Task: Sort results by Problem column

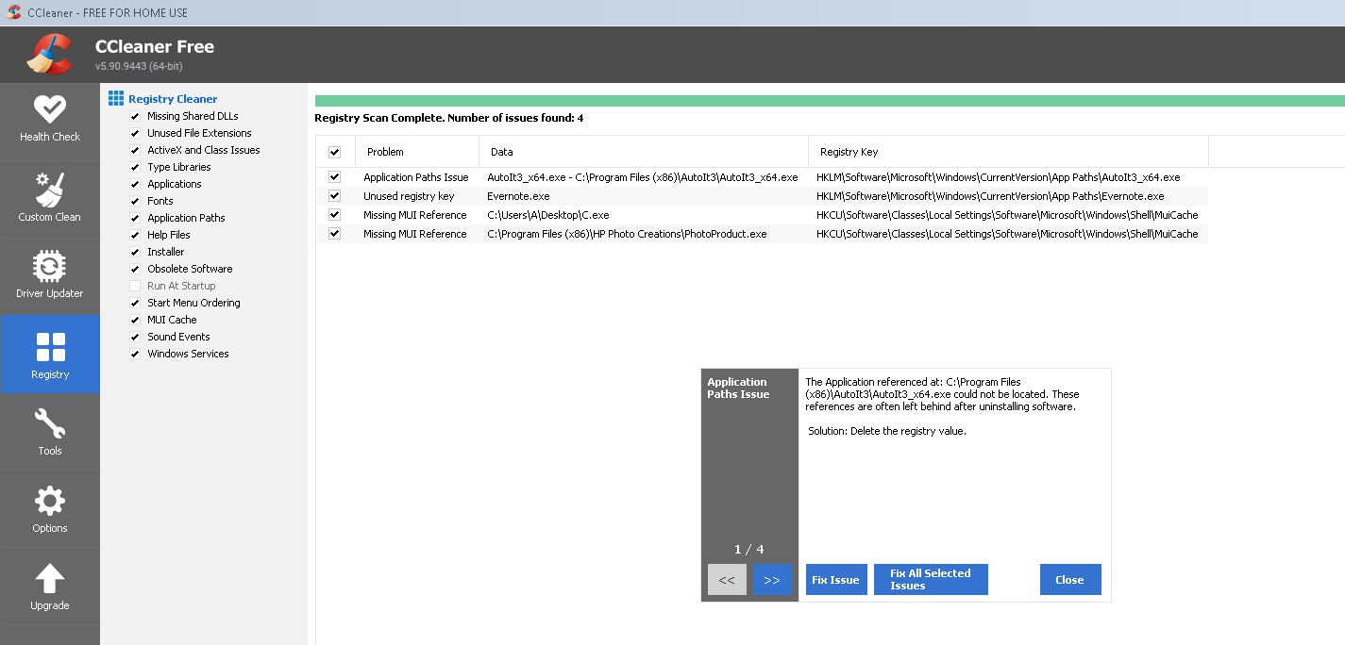Action: pyautogui.click(x=417, y=152)
